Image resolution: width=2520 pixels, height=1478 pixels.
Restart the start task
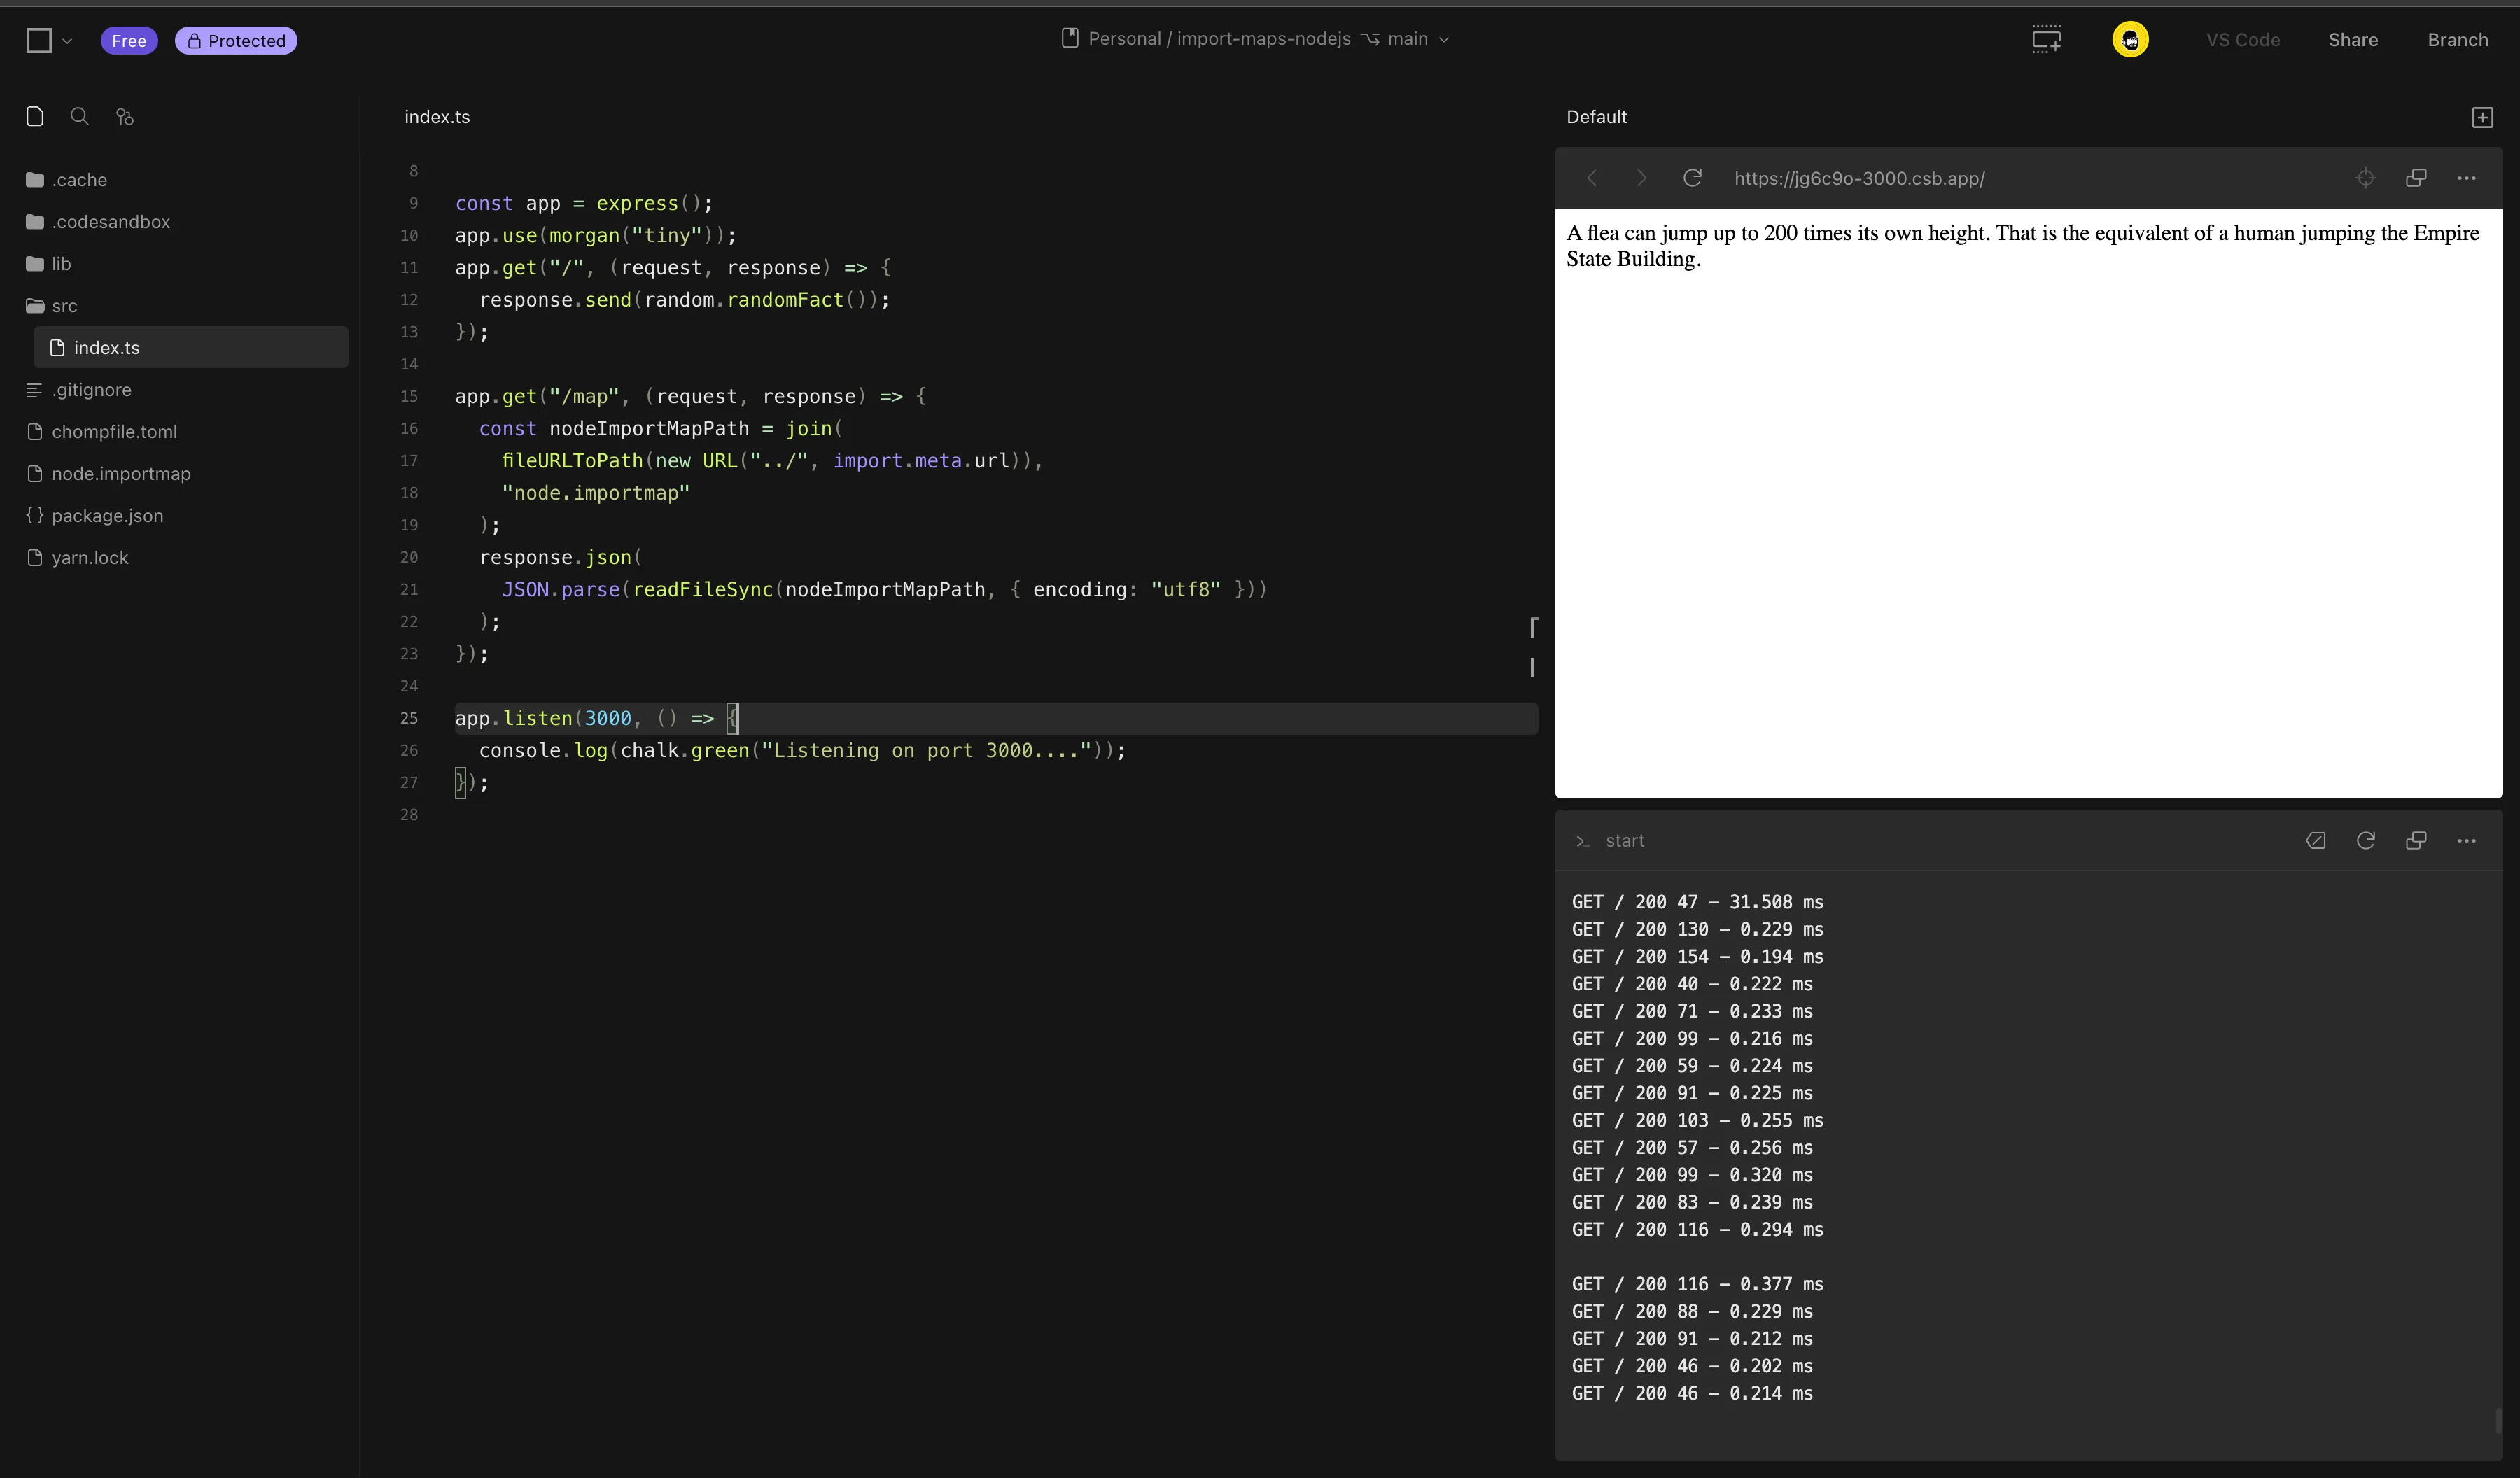click(2367, 841)
